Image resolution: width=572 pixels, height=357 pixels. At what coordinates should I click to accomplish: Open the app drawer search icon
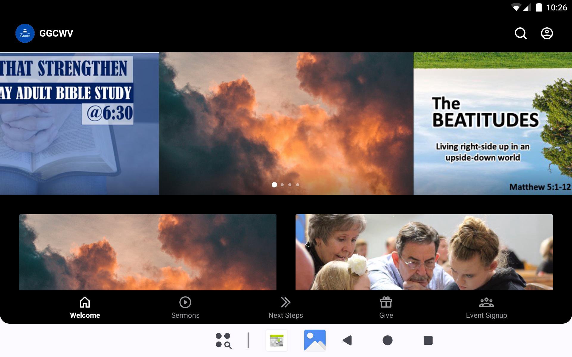(223, 340)
